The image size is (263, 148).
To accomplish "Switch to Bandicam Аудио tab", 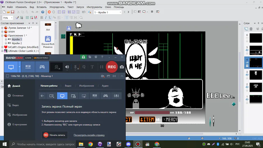I will (x=105, y=86).
